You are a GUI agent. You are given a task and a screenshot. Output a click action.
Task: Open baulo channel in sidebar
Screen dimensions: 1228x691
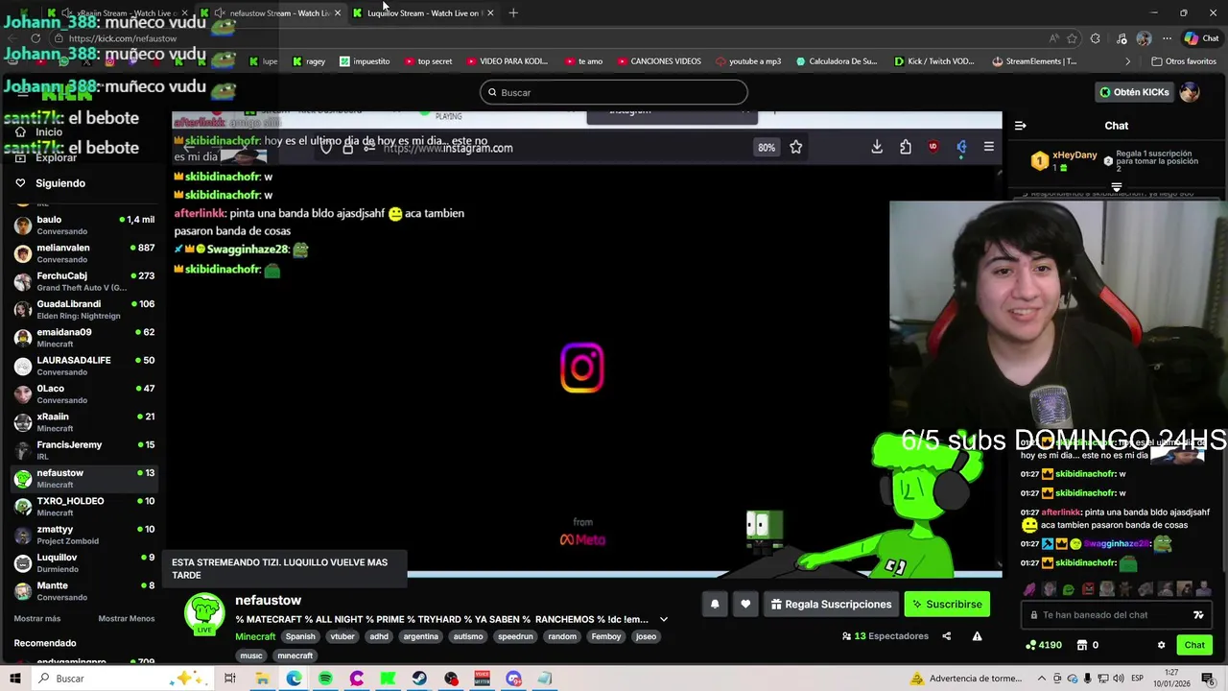(84, 226)
